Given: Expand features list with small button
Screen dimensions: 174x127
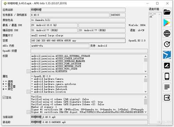Looking at the screenshot, I should [29, 92].
